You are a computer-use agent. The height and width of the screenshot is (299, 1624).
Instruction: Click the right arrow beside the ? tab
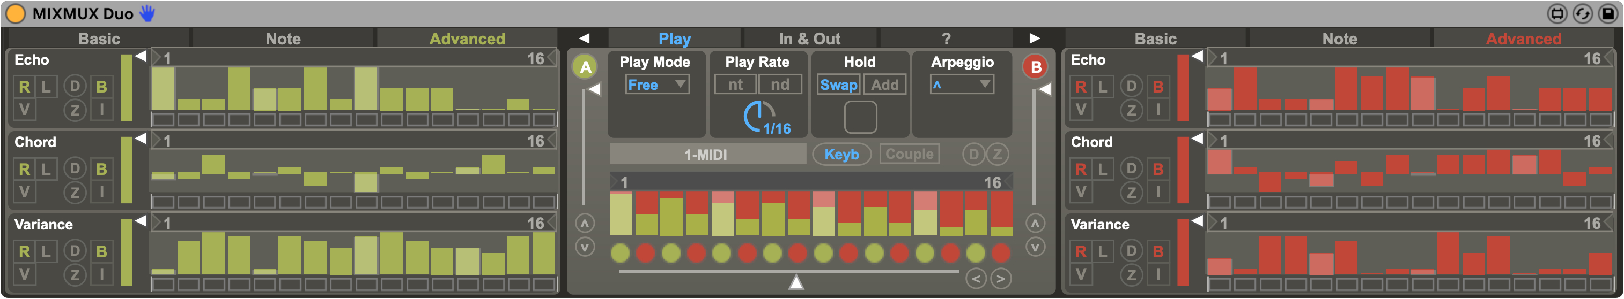click(x=1035, y=39)
